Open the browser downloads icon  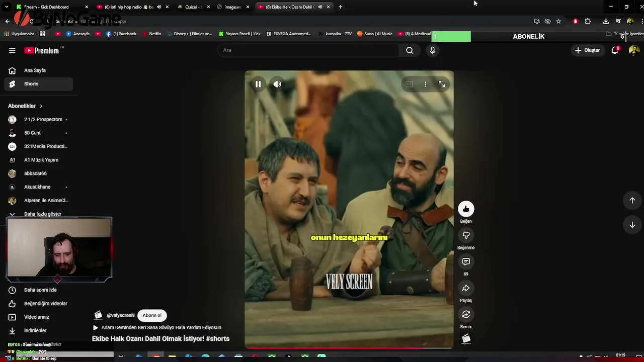(x=606, y=21)
